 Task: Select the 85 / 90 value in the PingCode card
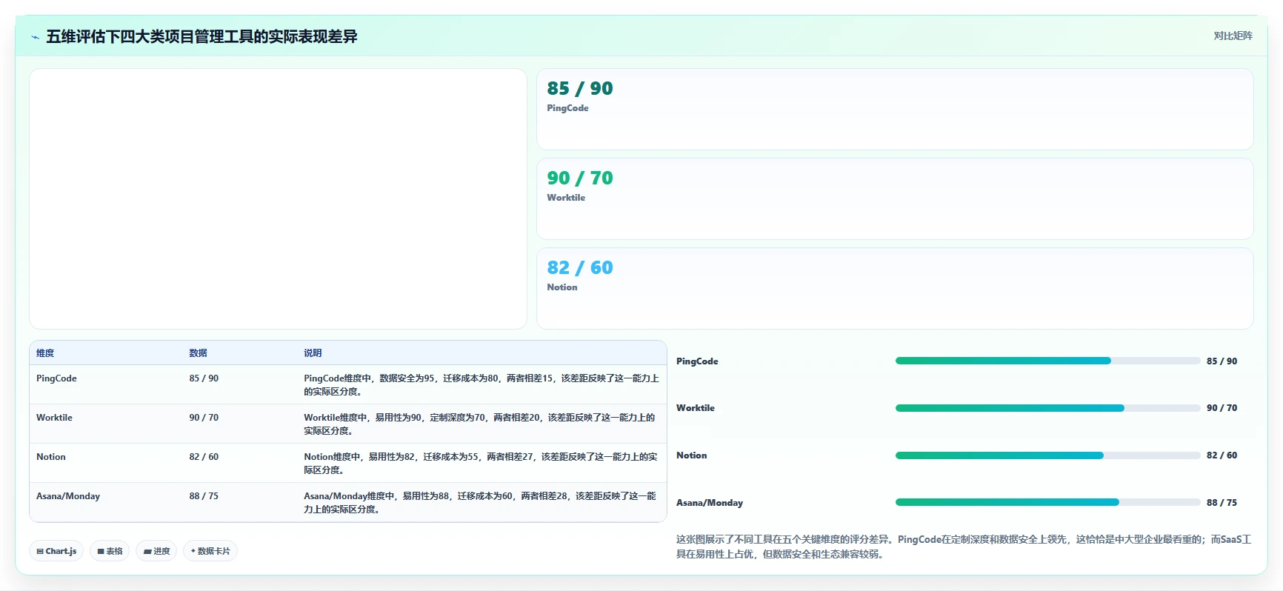point(580,88)
